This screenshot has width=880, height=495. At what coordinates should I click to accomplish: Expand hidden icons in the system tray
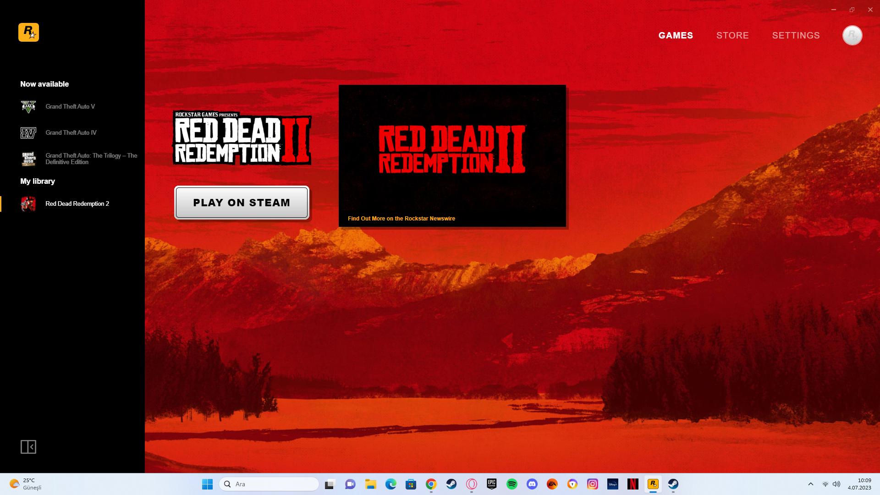809,484
